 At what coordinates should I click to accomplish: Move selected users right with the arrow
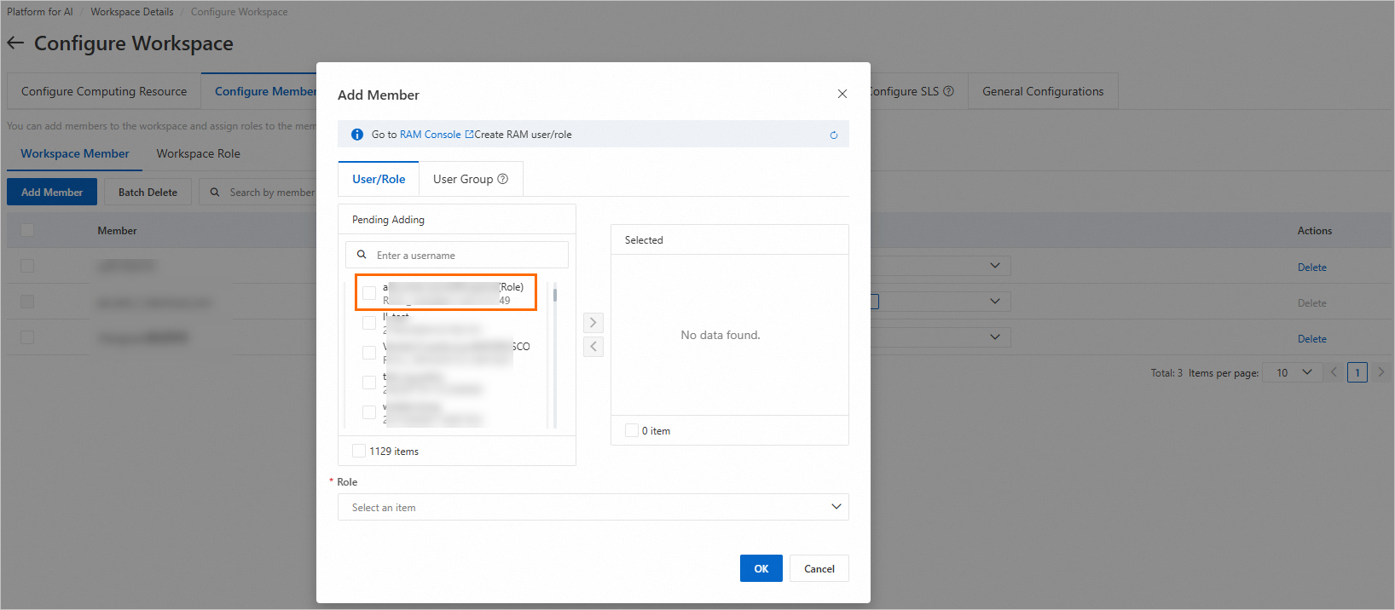pos(593,322)
